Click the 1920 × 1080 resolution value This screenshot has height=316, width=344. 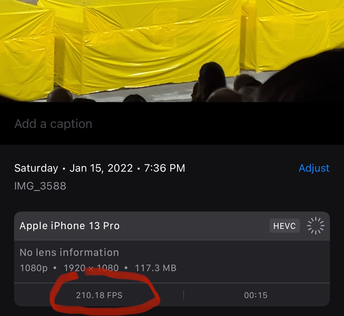pos(91,268)
